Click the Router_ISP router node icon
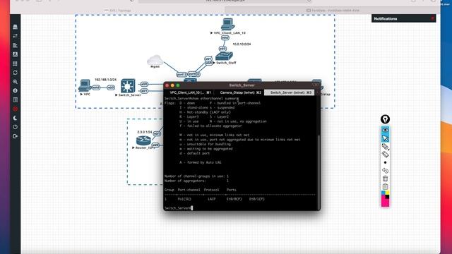This screenshot has height=254, width=452. 143,140
